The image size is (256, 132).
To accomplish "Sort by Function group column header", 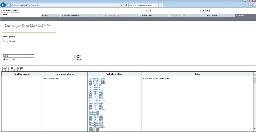I will click(x=22, y=74).
